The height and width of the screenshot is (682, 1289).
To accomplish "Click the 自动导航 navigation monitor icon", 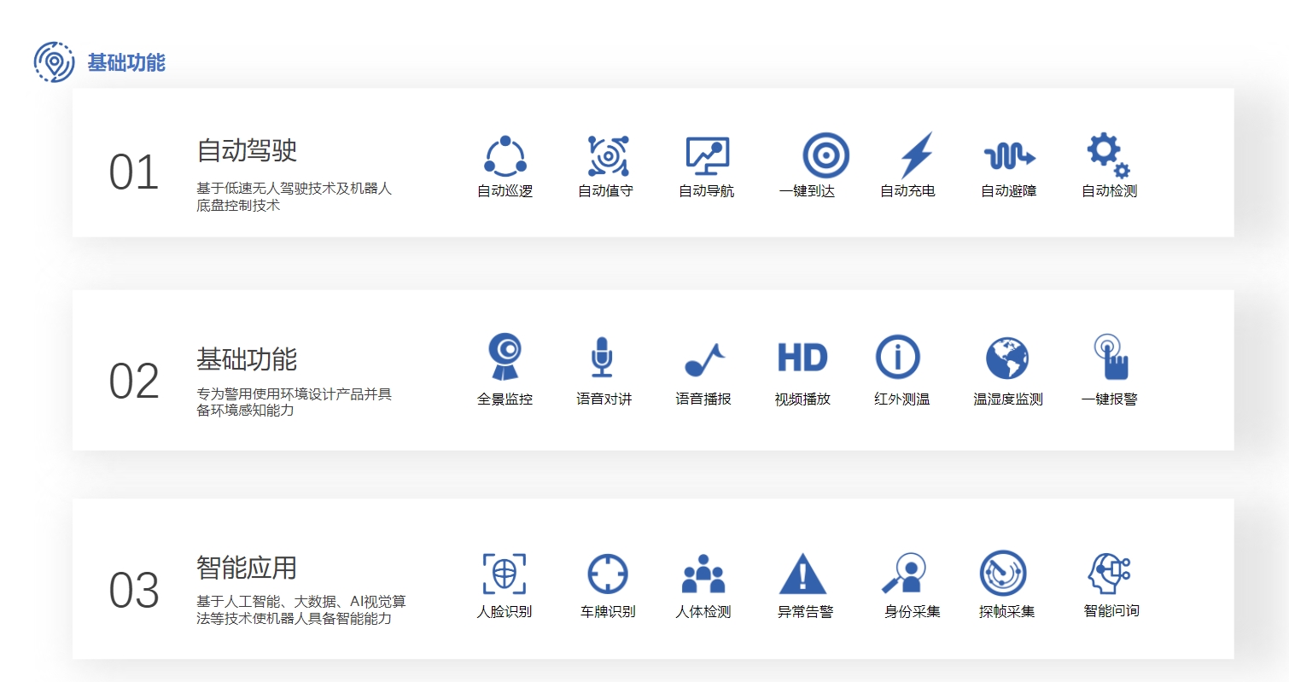I will [708, 155].
